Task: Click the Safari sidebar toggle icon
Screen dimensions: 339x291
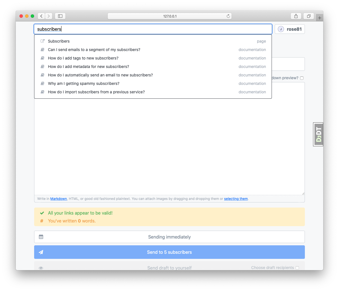Action: click(60, 16)
